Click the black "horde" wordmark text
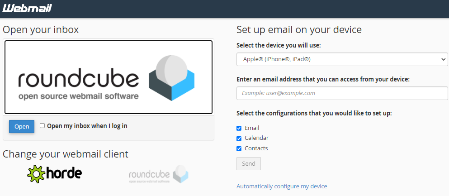The width and height of the screenshot is (449, 196). click(63, 173)
